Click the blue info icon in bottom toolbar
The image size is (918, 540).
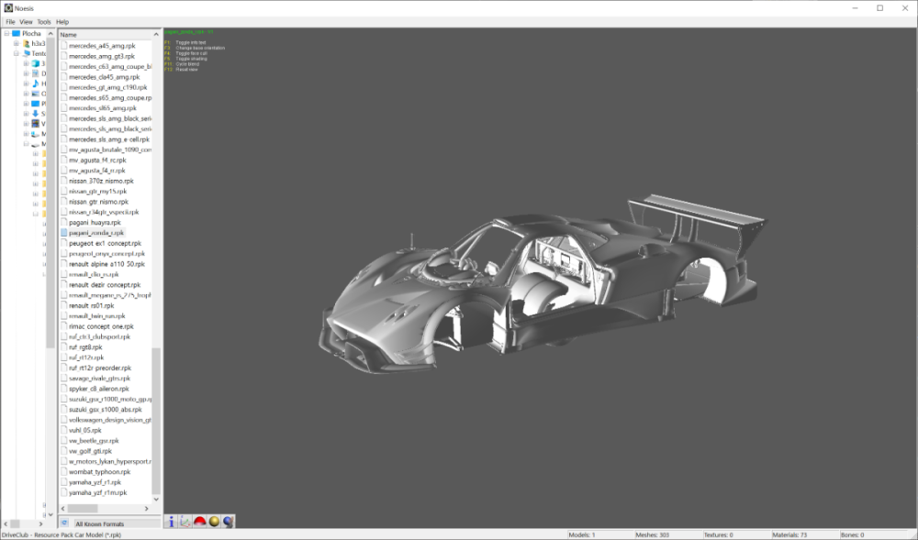pos(172,522)
